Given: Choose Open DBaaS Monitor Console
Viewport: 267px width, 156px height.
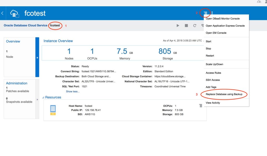Looking at the screenshot, I should pos(222,19).
